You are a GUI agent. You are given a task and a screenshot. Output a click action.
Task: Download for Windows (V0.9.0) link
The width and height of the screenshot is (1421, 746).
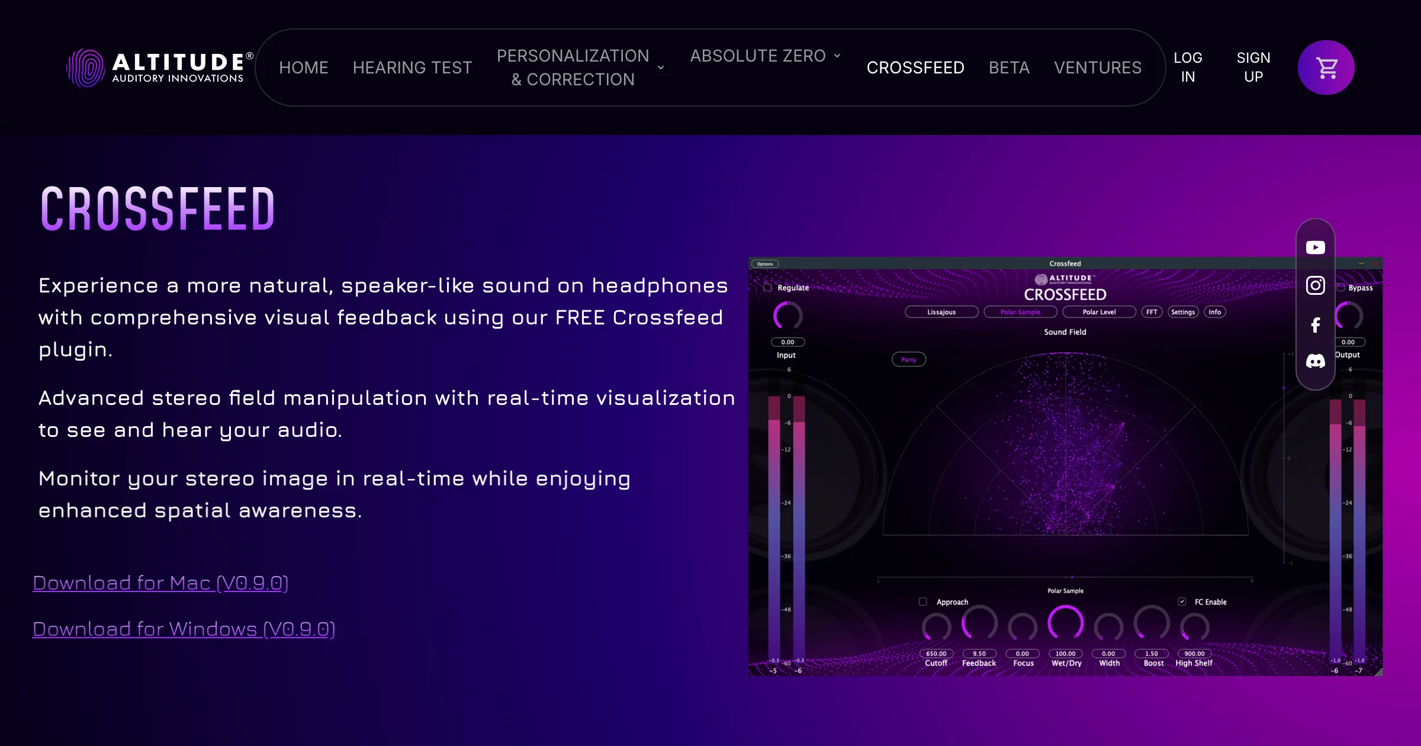184,629
